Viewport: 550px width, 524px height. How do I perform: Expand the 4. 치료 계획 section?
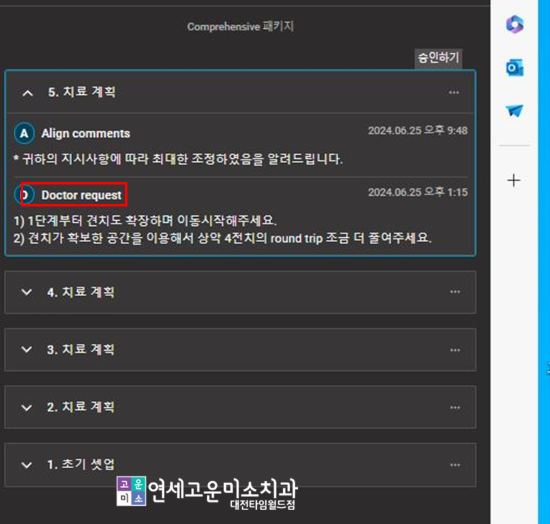click(x=26, y=292)
